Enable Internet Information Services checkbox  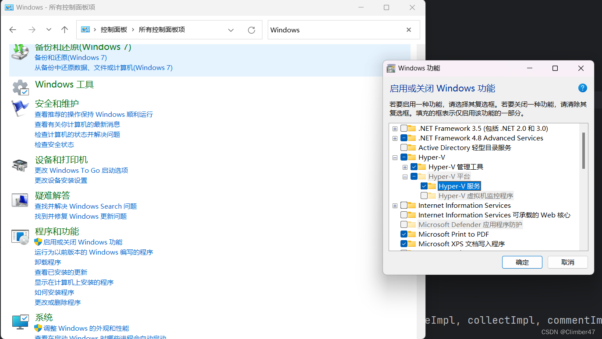click(404, 206)
